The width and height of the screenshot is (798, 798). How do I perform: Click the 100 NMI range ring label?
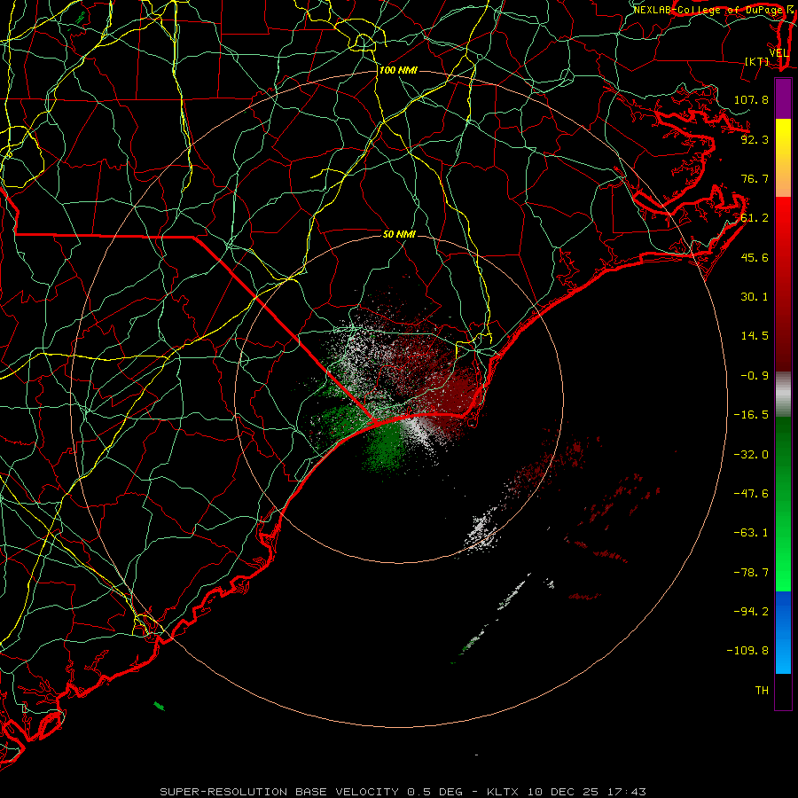pyautogui.click(x=398, y=70)
